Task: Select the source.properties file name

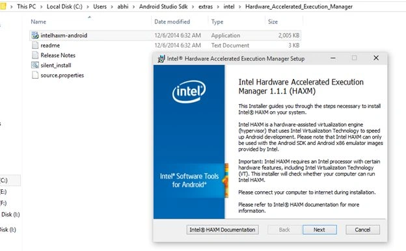Action: coord(62,75)
